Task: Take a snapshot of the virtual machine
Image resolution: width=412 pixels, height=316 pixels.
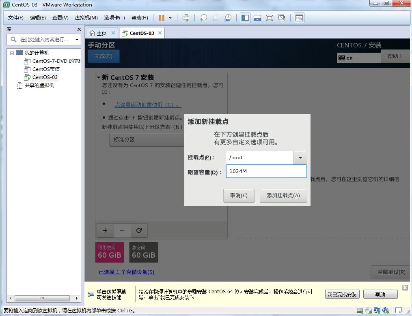Action: click(x=203, y=18)
